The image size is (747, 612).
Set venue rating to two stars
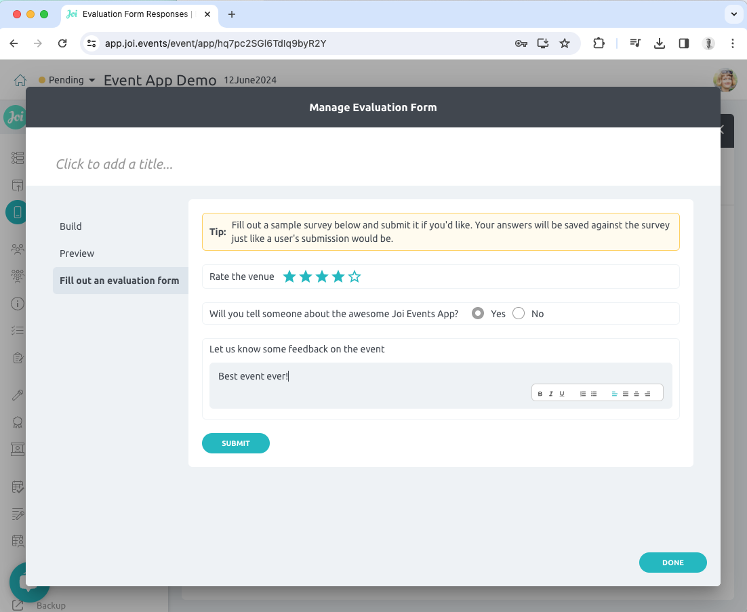pyautogui.click(x=306, y=277)
